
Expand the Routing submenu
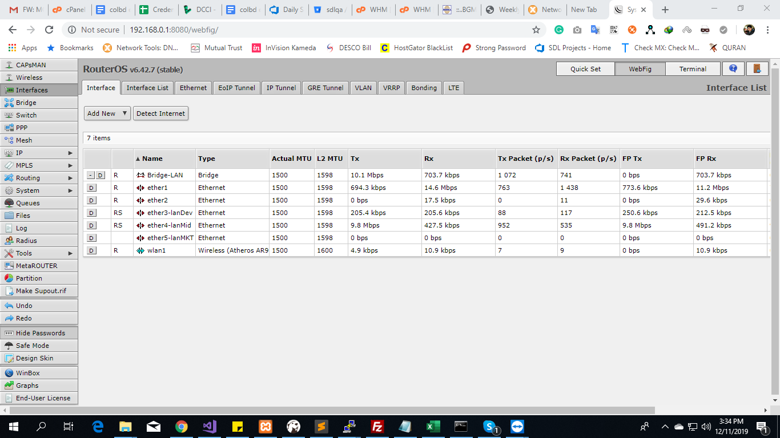(x=39, y=178)
